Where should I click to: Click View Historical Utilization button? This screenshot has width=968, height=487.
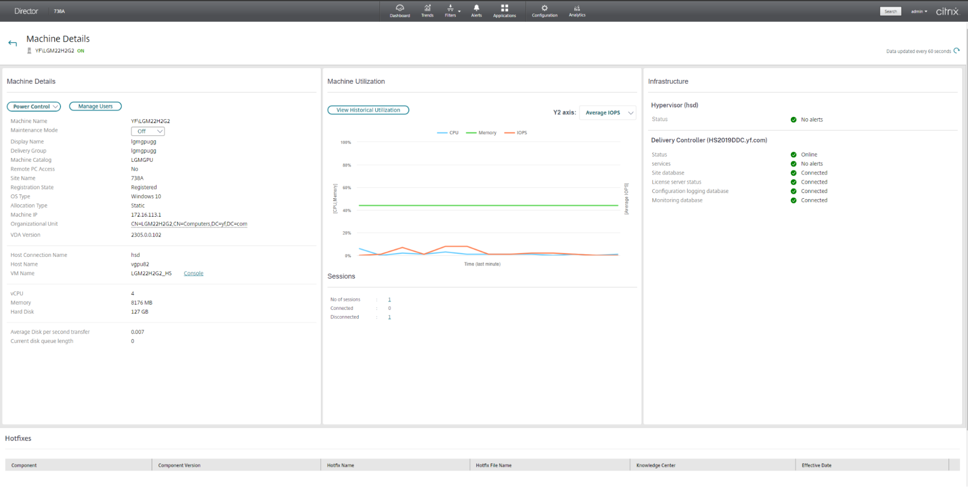[368, 110]
